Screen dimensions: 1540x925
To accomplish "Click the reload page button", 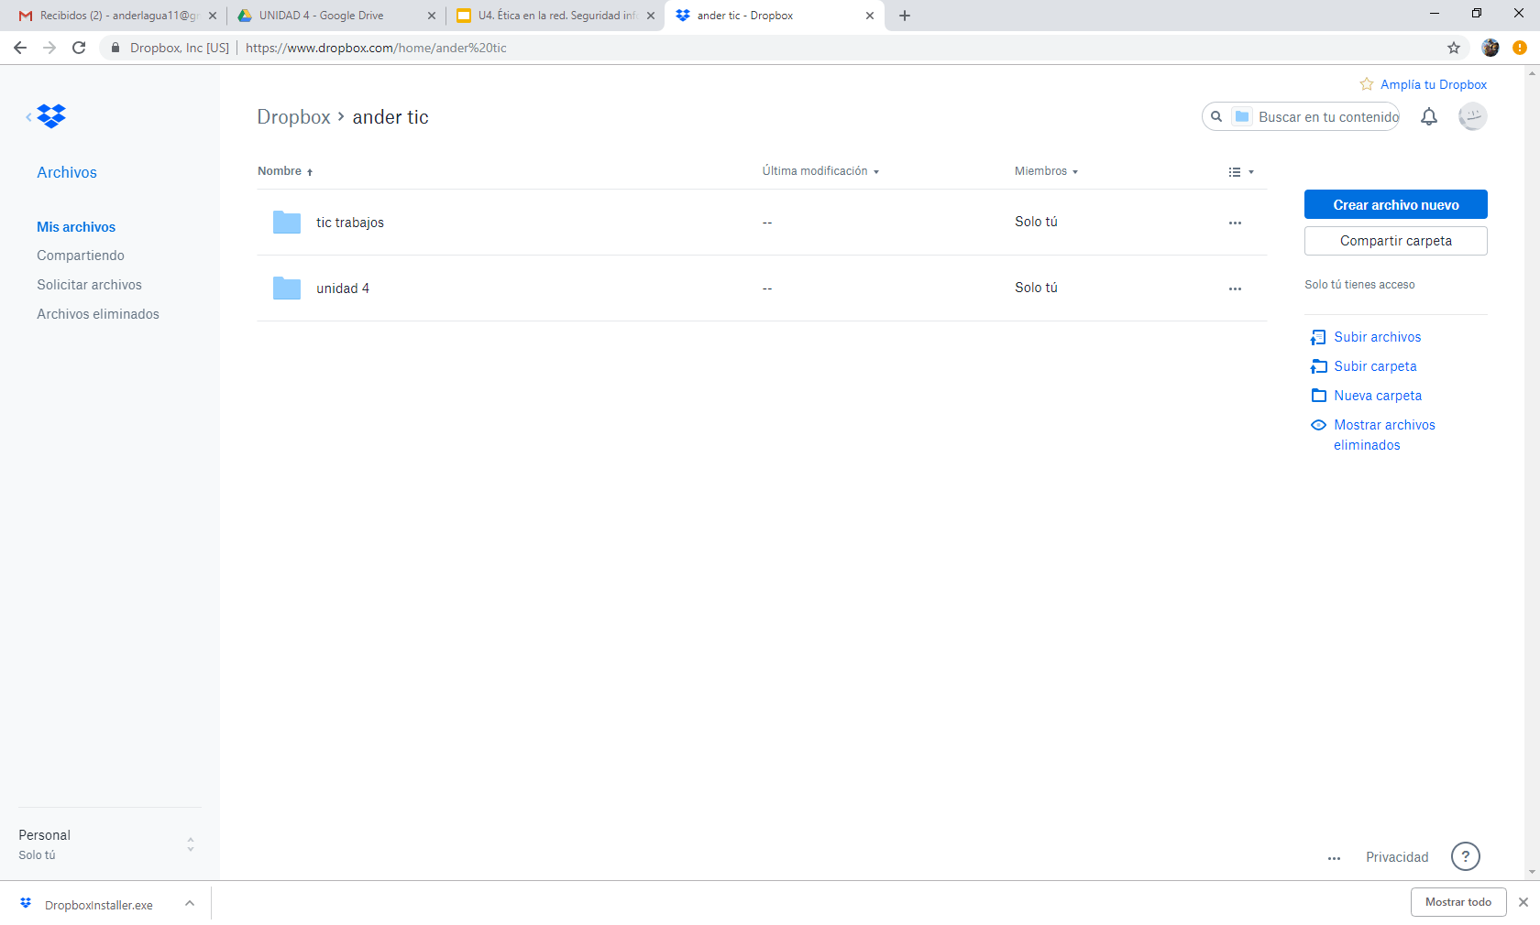I will point(79,48).
